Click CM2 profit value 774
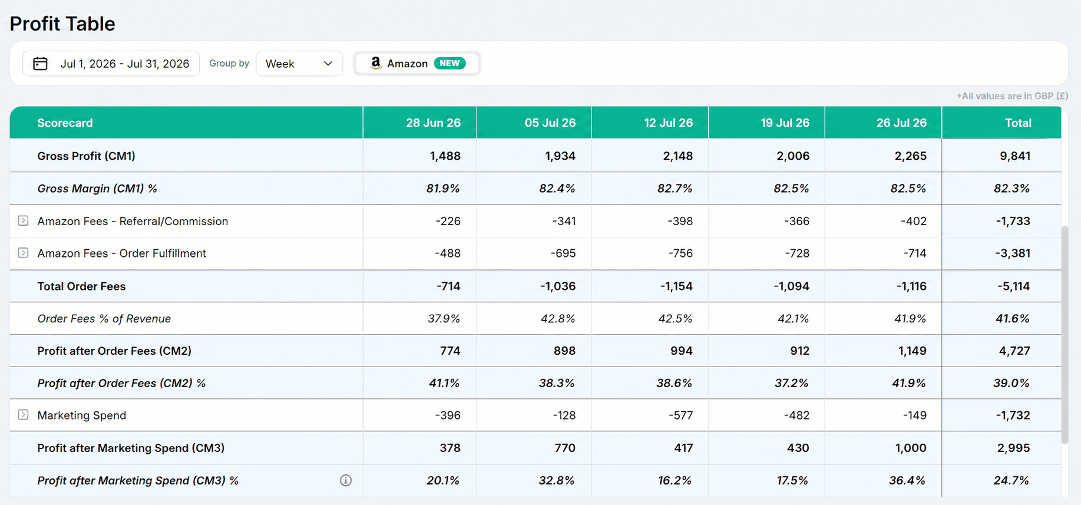This screenshot has height=505, width=1081. 450,351
